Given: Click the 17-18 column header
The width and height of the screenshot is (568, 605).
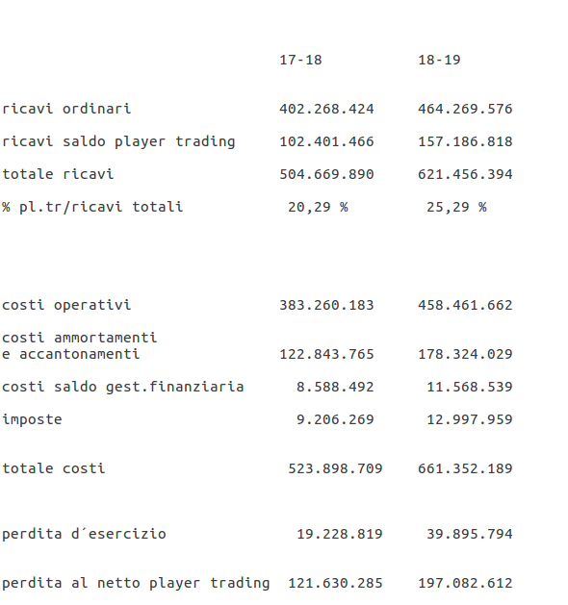Looking at the screenshot, I should (x=300, y=61).
